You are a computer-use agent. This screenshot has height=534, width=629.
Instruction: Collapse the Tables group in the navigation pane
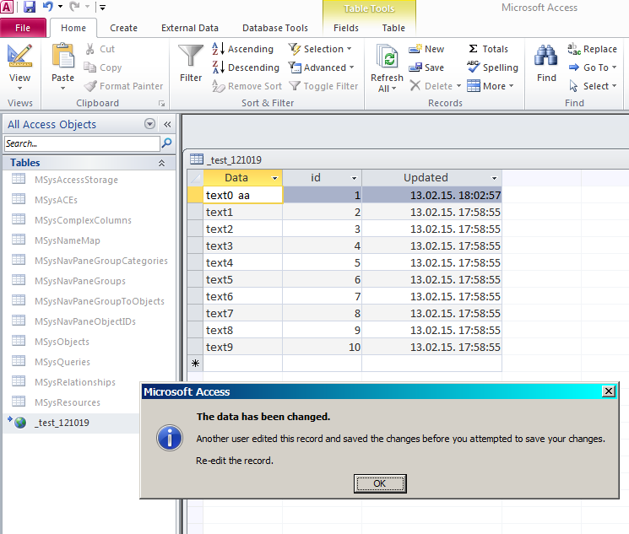pyautogui.click(x=161, y=163)
